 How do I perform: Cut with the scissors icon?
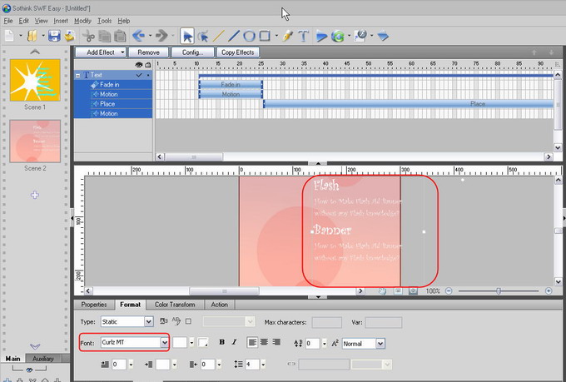(88, 36)
